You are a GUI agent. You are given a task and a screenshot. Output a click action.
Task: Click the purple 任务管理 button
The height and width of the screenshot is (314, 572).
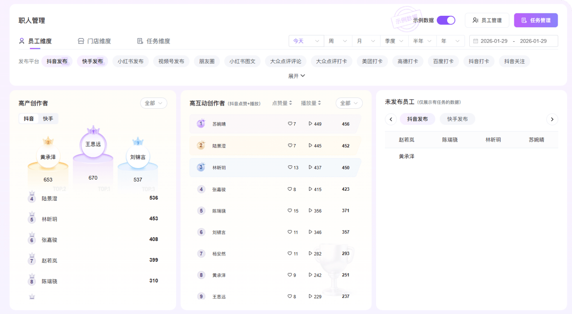click(x=536, y=20)
